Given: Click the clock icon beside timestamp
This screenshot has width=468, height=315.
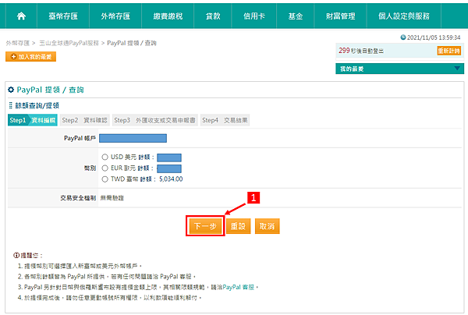Looking at the screenshot, I should point(403,37).
